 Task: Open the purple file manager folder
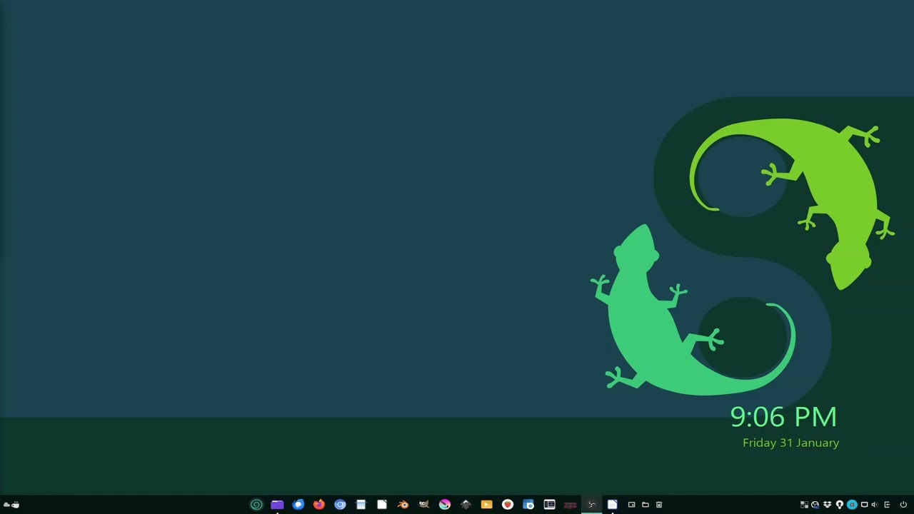[277, 505]
